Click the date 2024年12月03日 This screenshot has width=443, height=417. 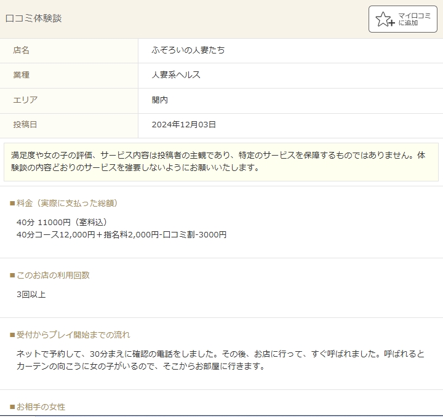point(183,124)
